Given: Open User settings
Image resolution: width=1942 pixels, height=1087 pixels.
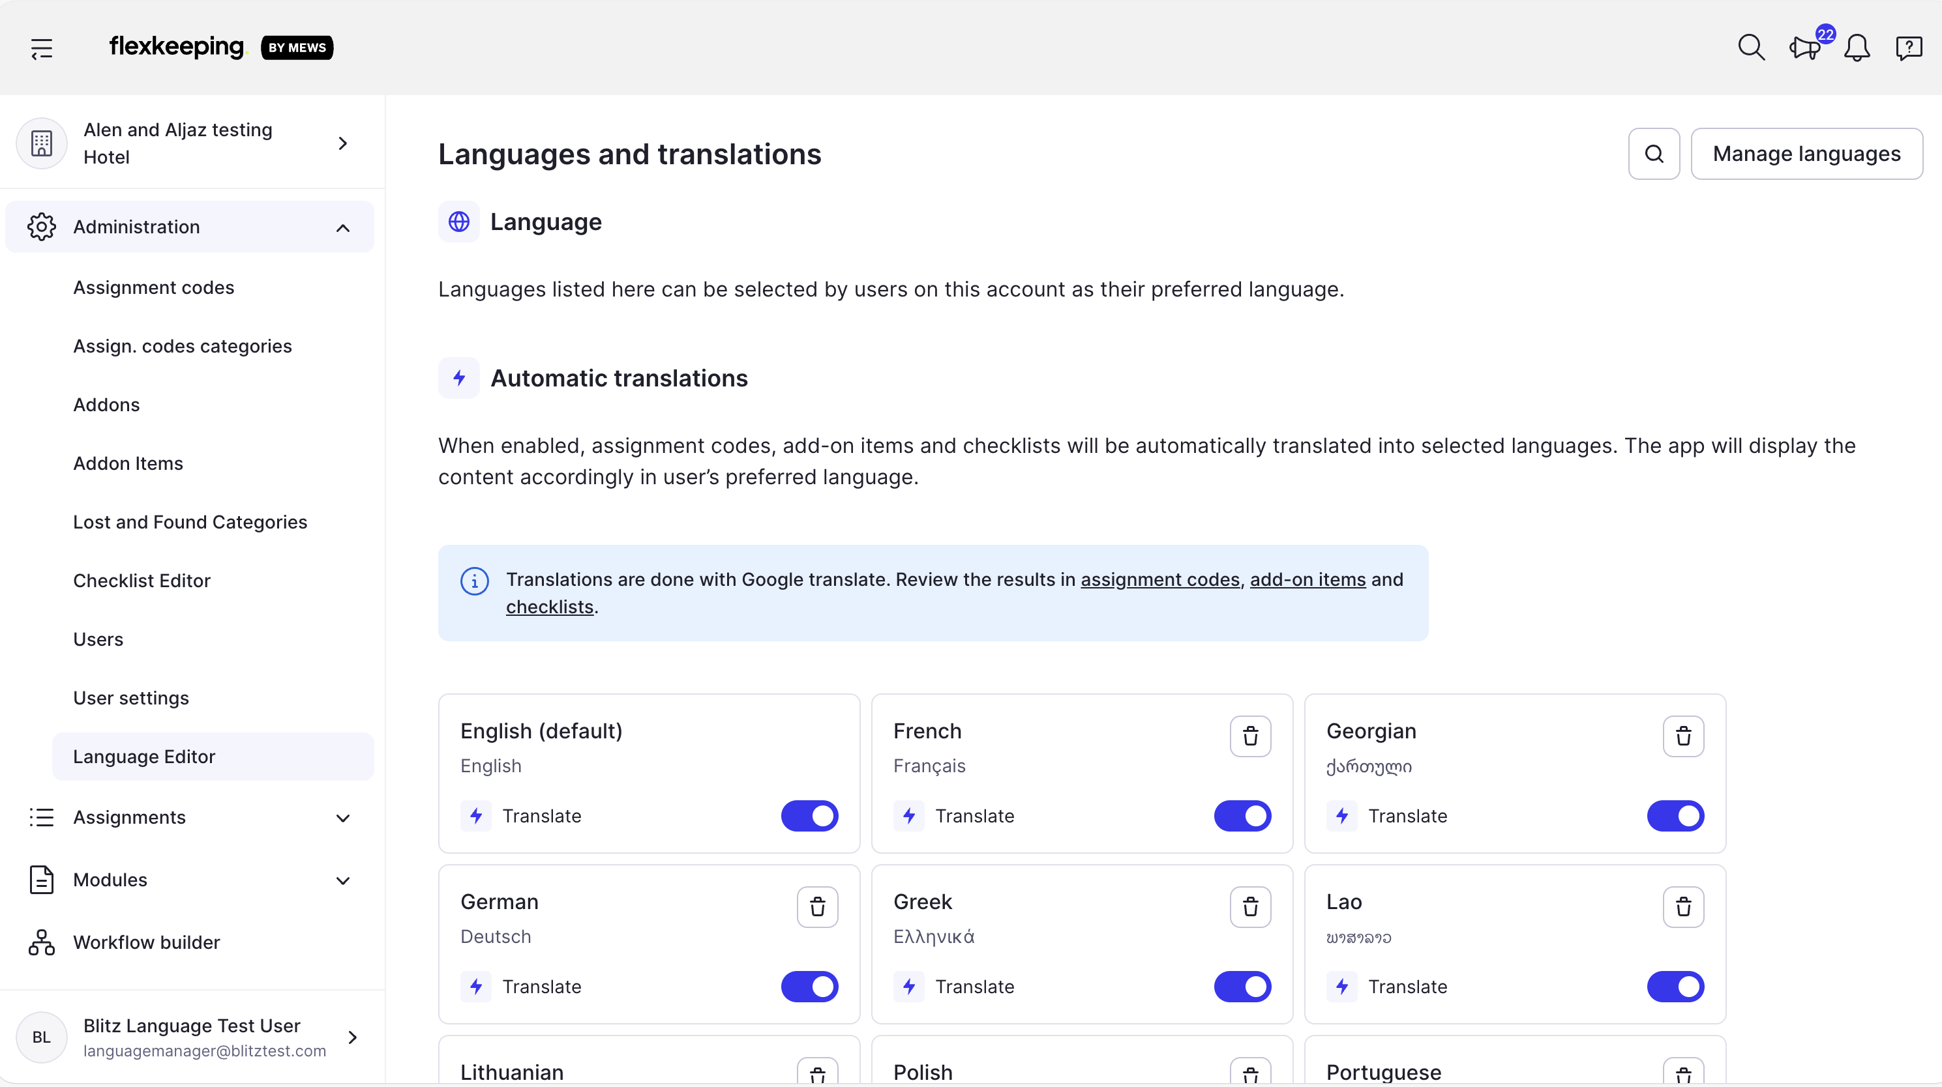Looking at the screenshot, I should click(x=131, y=699).
